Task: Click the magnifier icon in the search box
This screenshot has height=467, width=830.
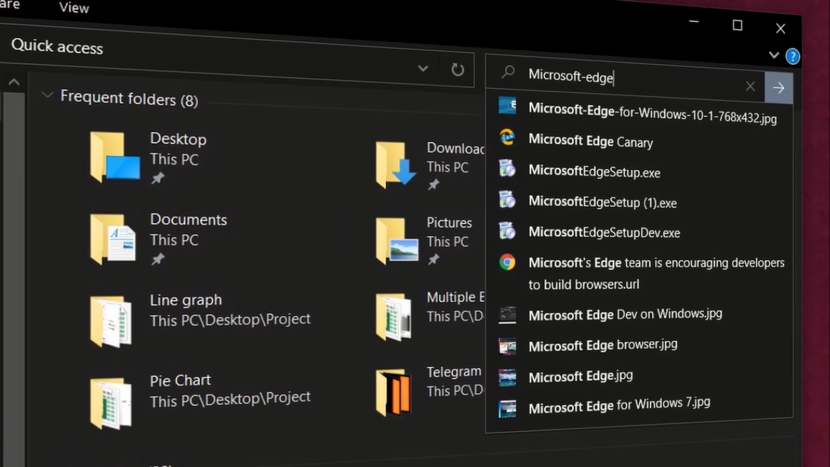Action: coord(508,73)
